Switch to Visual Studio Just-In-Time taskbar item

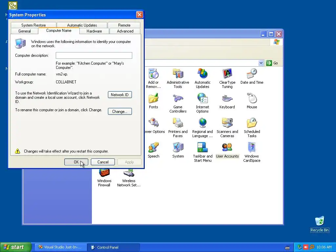click(61, 247)
